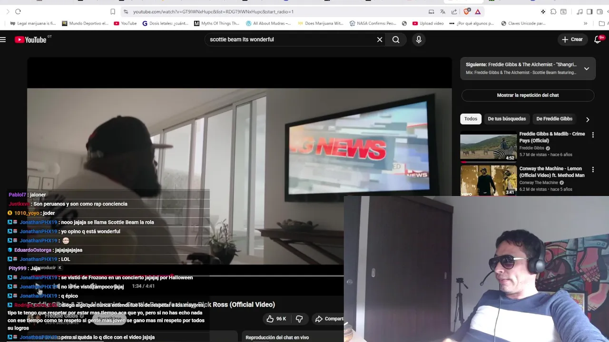Image resolution: width=609 pixels, height=342 pixels.
Task: Bookmark this page with the bookmark icon
Action: click(113, 11)
